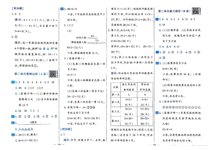Click the table cell 8×2=16(个)
The width and height of the screenshot is (212, 150).
pyautogui.click(x=129, y=112)
